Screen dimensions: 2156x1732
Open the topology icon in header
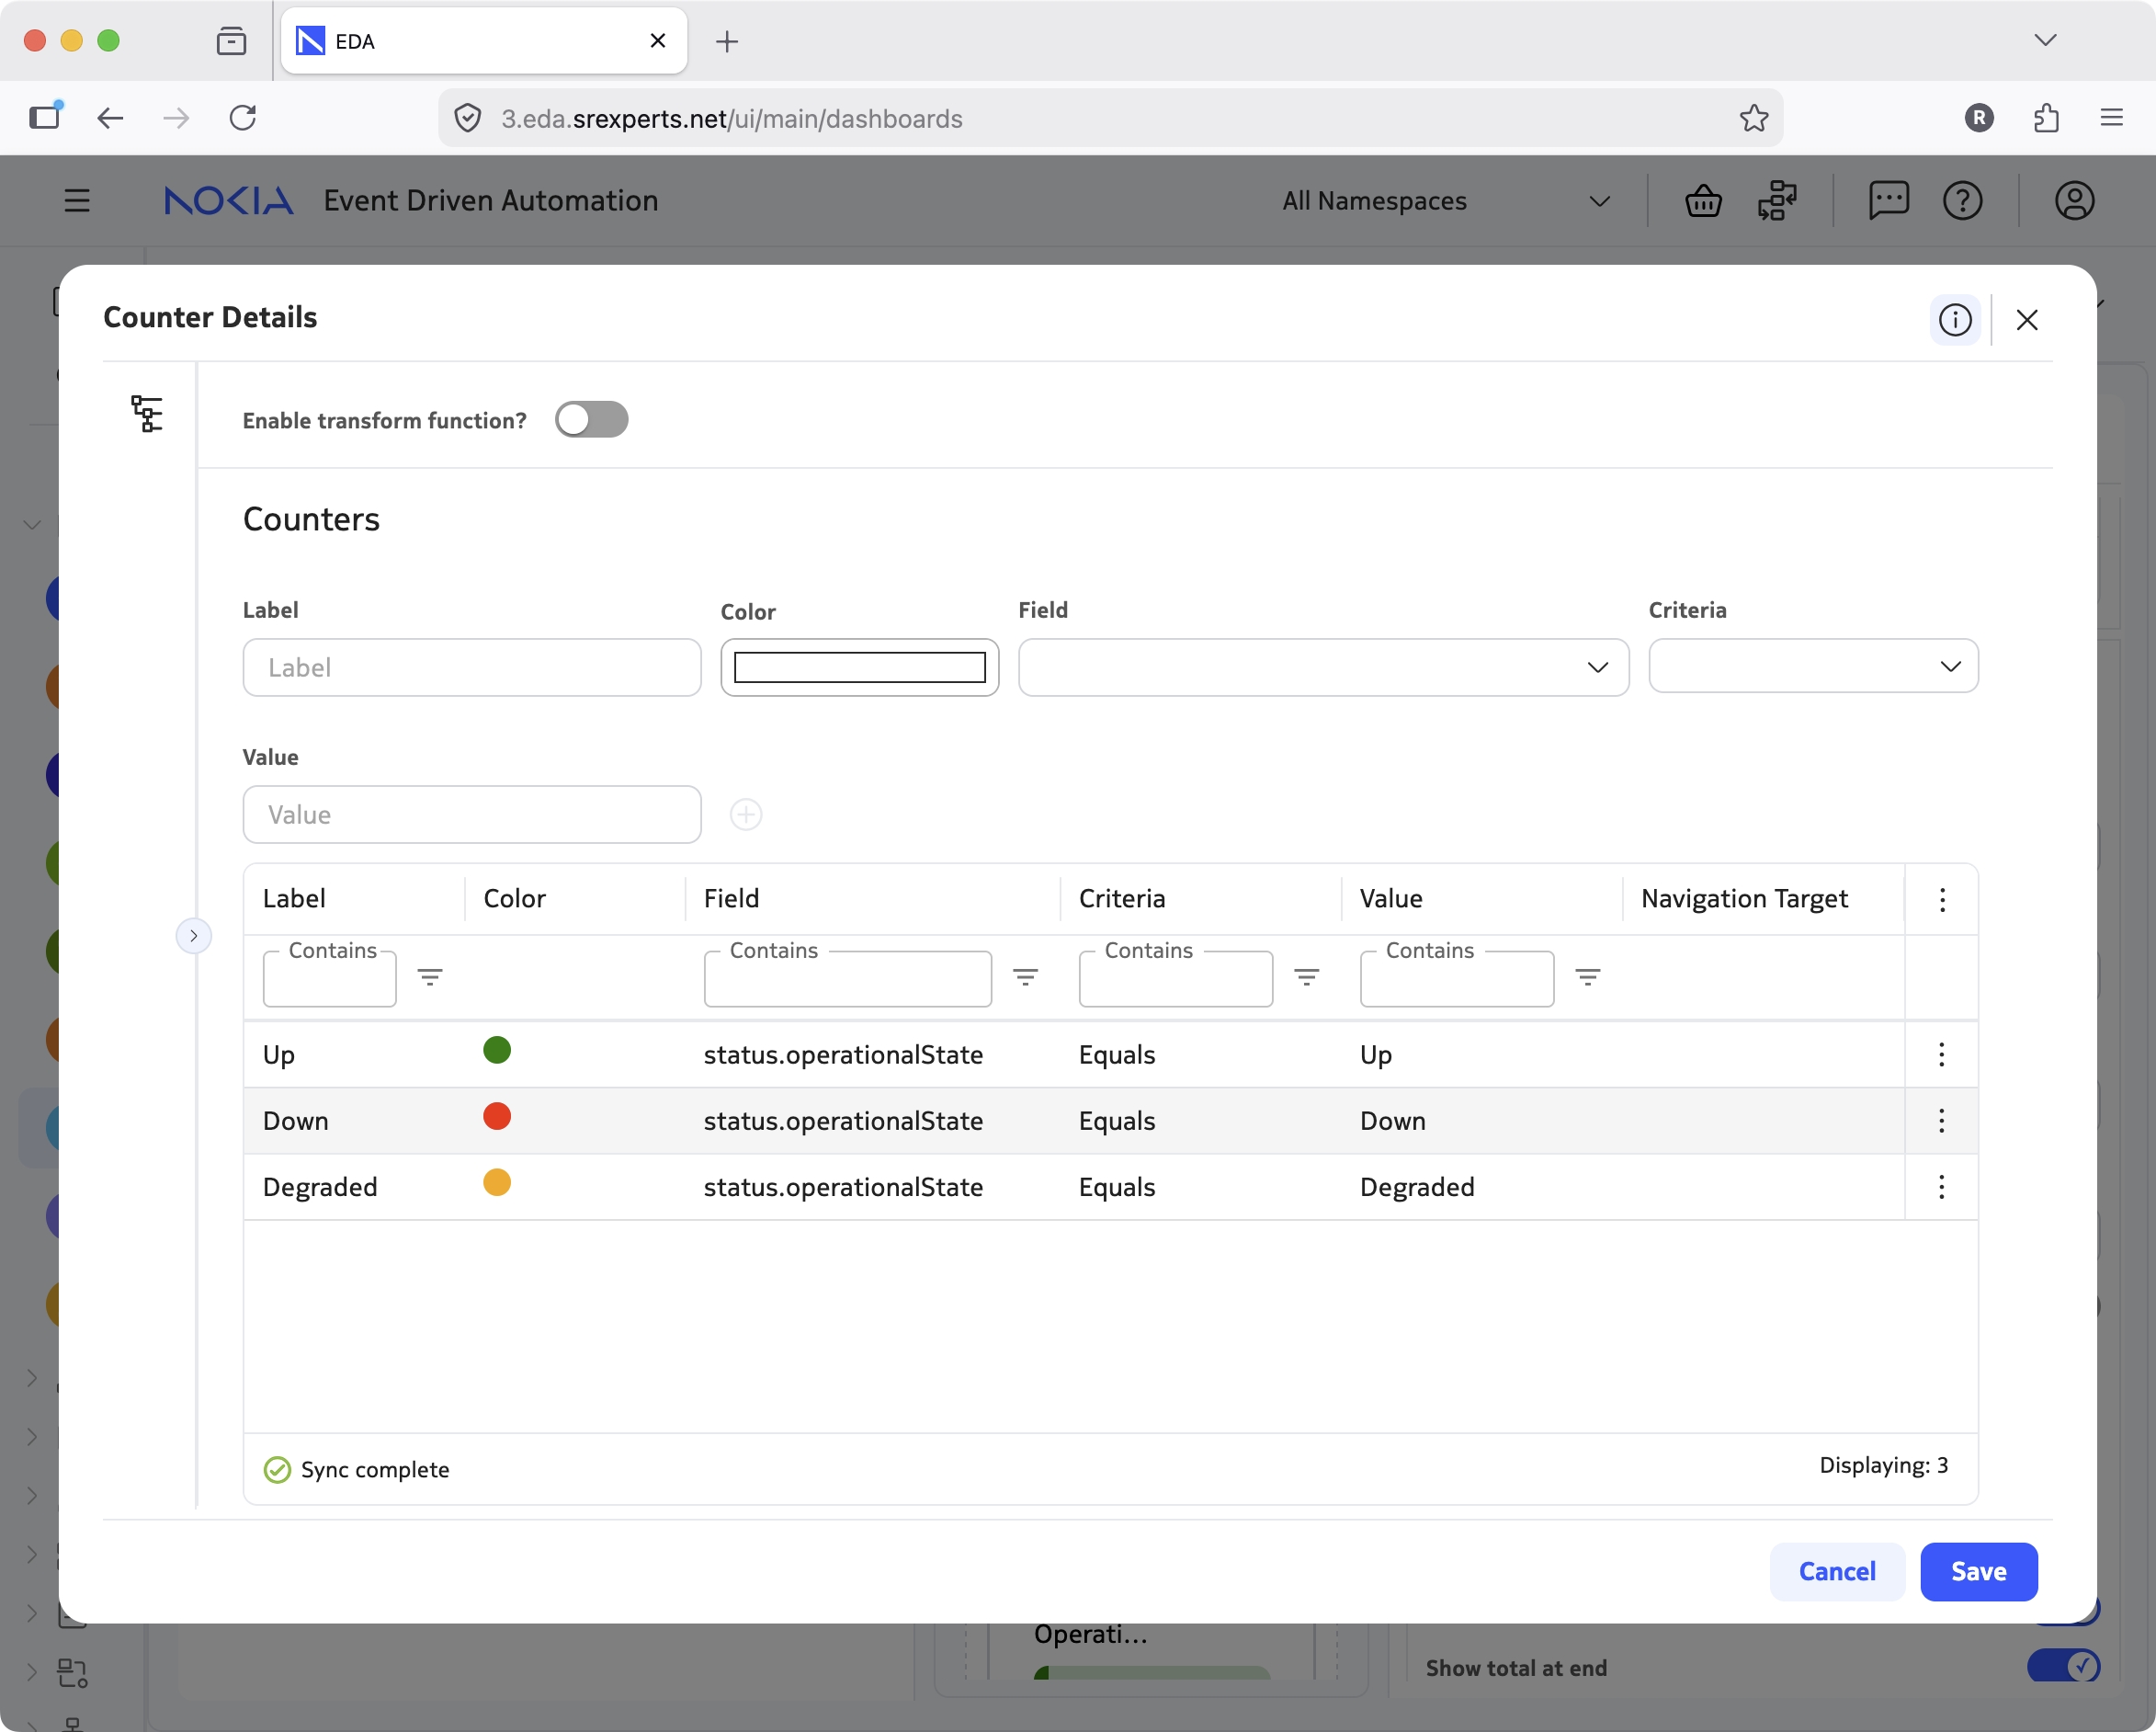click(1777, 201)
